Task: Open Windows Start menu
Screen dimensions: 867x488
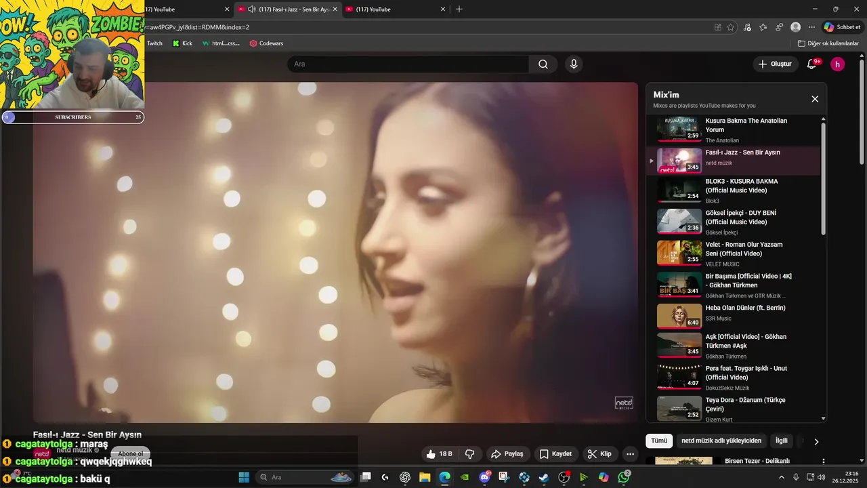Action: [x=244, y=477]
